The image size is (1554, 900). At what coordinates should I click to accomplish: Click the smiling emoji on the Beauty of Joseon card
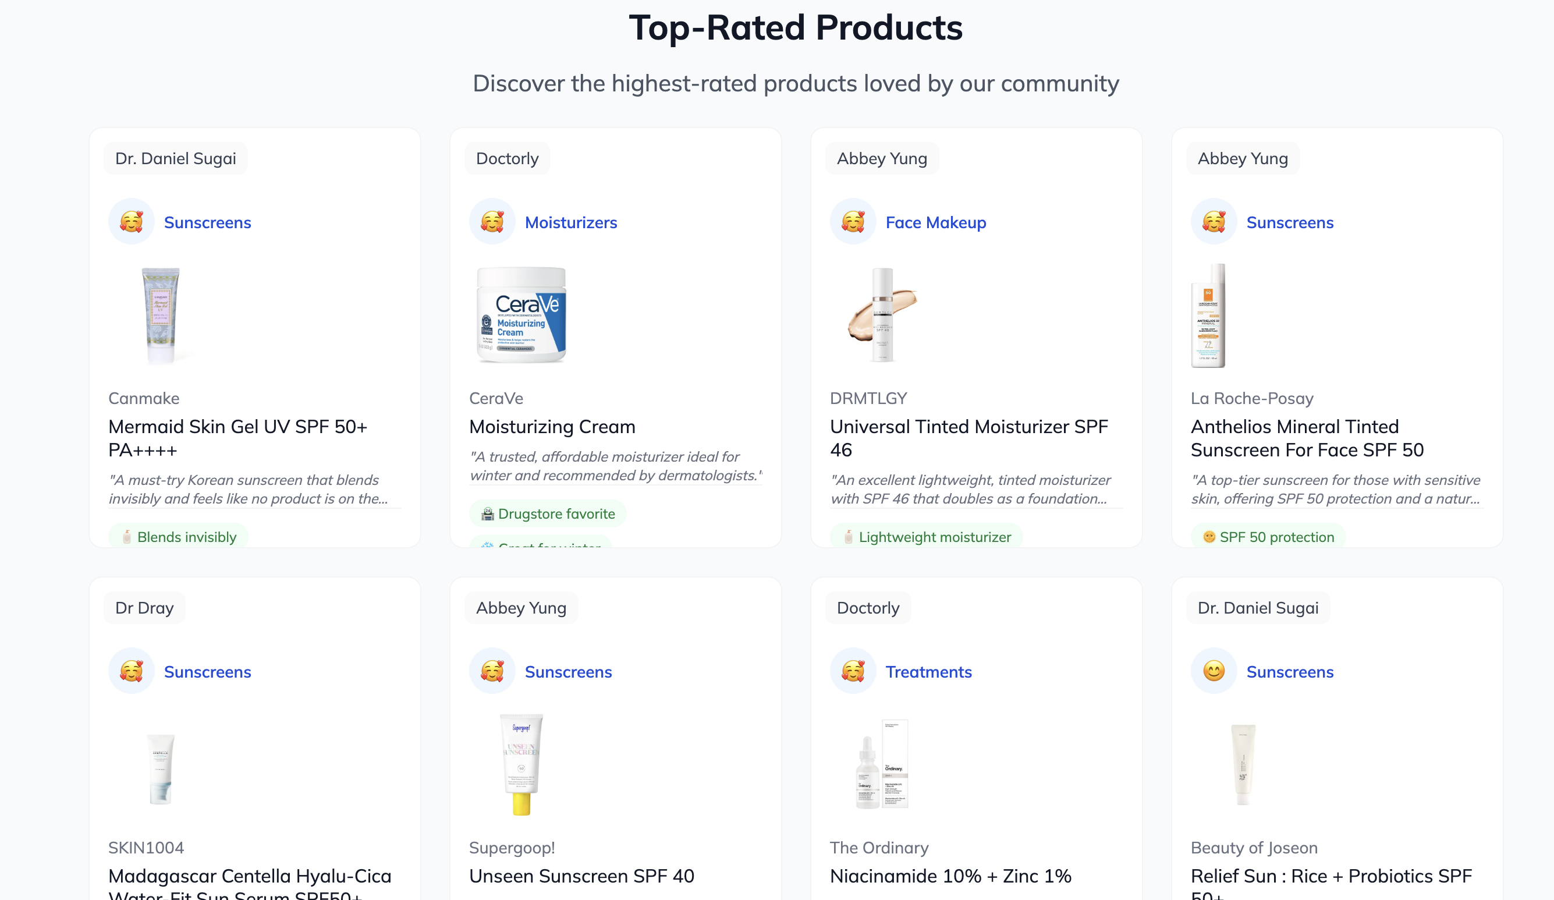[1214, 671]
